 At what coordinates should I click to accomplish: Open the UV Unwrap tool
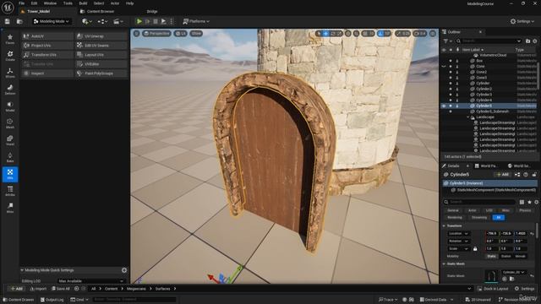[101, 36]
